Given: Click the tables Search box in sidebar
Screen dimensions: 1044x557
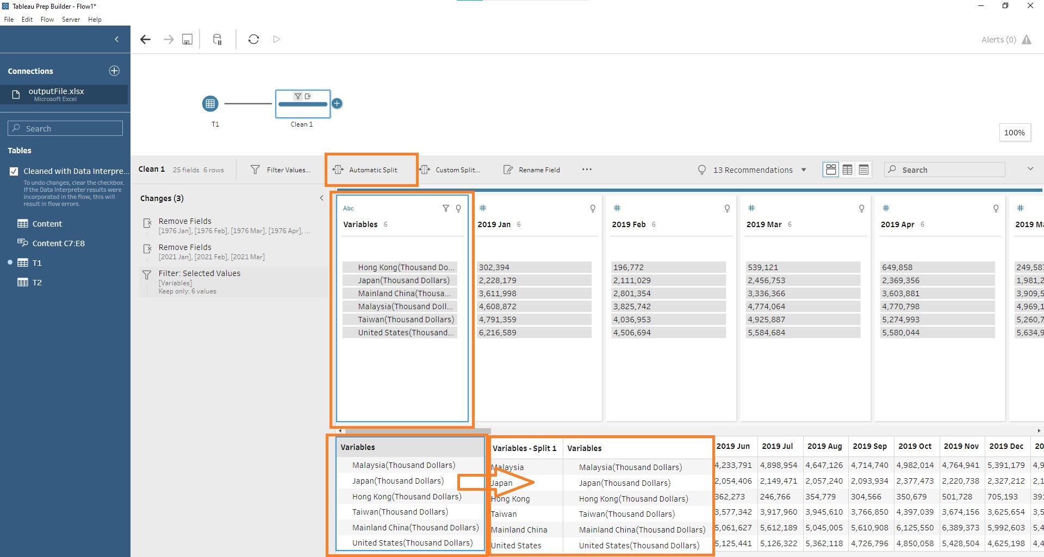Looking at the screenshot, I should point(65,128).
